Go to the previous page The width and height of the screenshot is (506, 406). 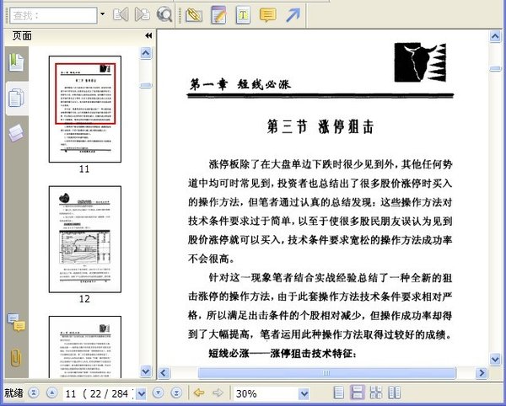(x=52, y=393)
